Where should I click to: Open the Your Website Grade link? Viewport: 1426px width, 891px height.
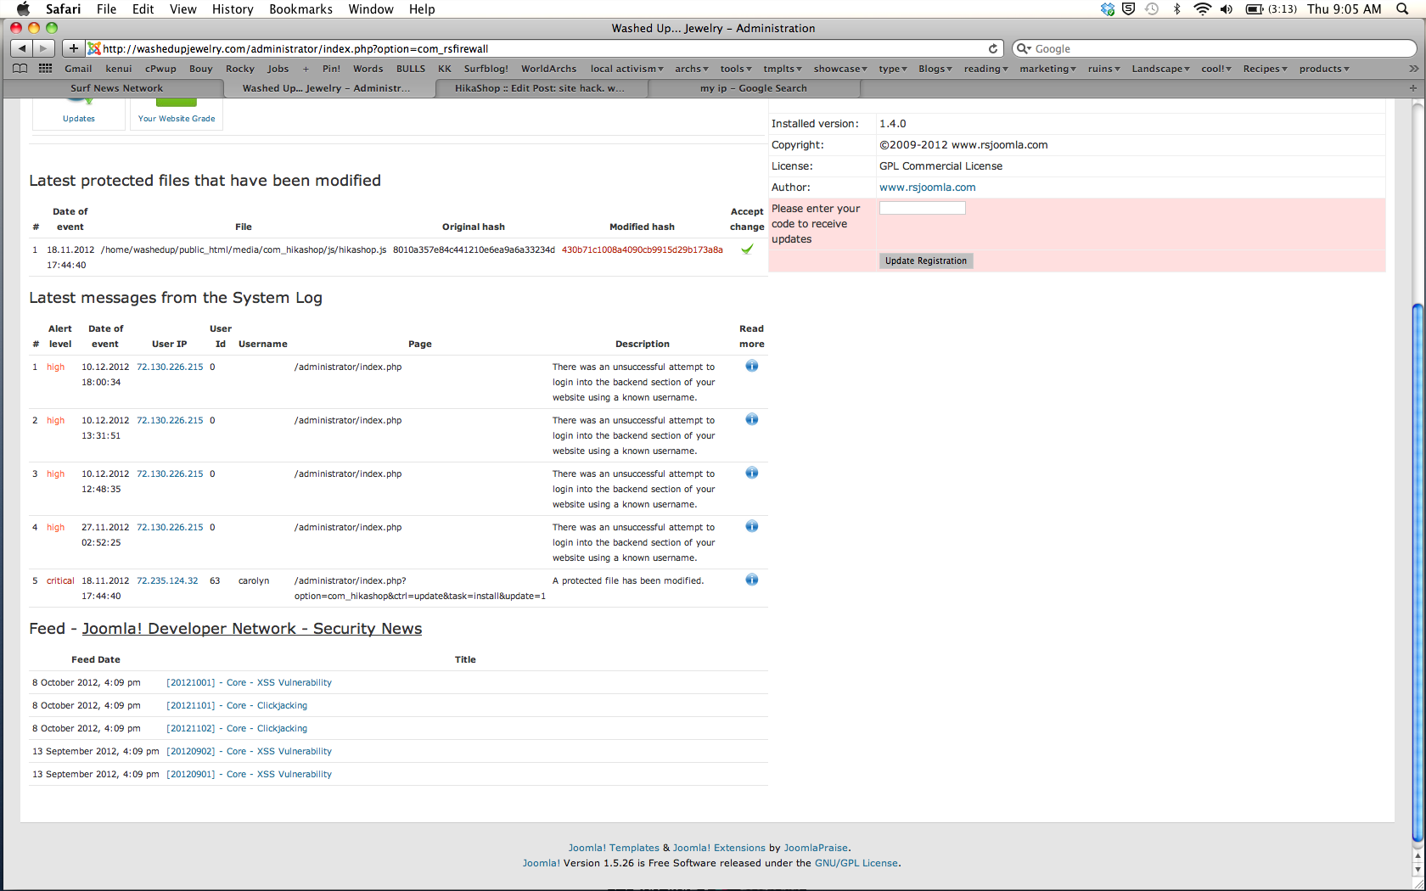pos(177,118)
